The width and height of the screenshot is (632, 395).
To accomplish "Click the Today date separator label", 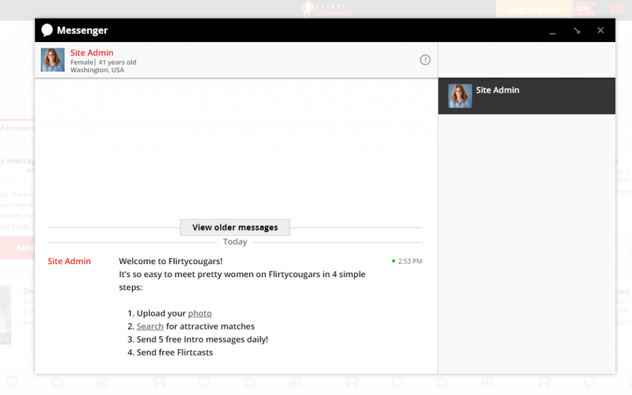I will [x=235, y=242].
